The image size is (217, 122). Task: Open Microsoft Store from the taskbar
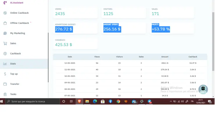coord(103,101)
